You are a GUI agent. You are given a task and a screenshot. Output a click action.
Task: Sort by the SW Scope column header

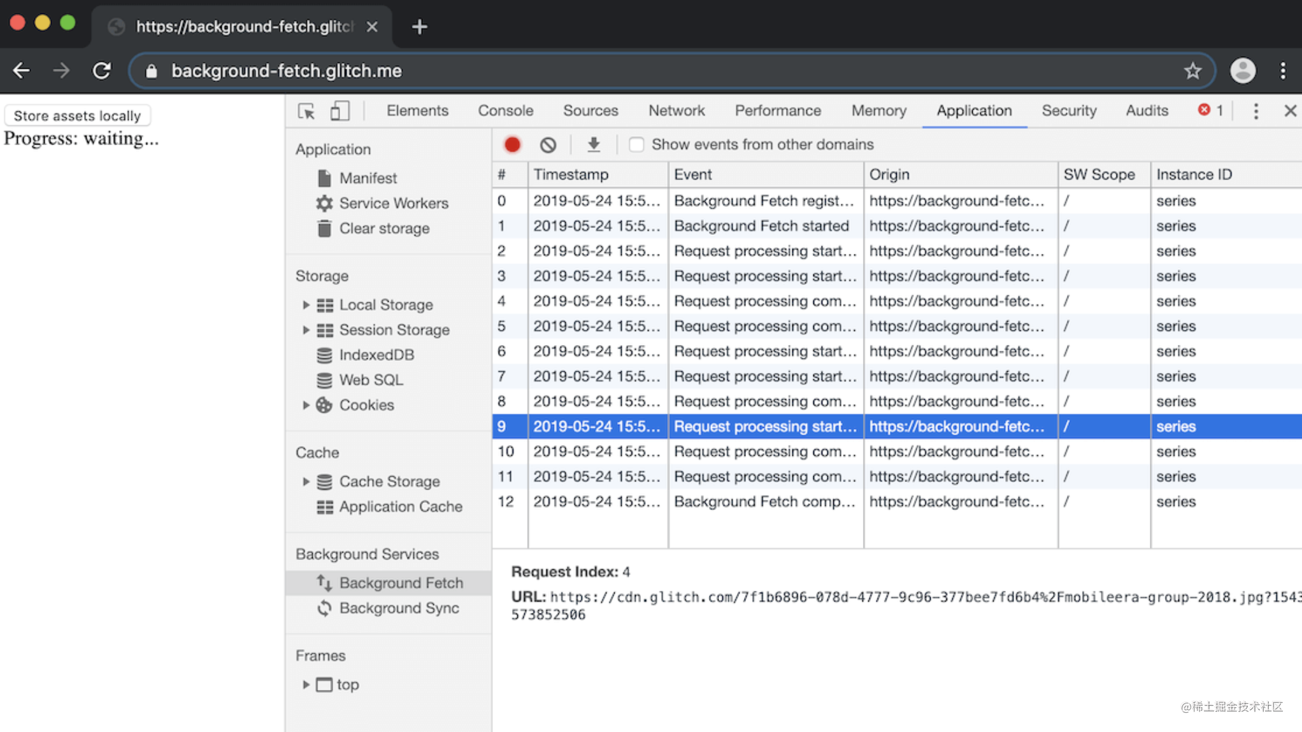[x=1104, y=174]
